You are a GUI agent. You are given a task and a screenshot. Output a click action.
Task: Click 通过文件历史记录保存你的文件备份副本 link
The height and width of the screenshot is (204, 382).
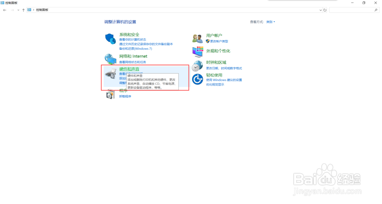pos(146,44)
